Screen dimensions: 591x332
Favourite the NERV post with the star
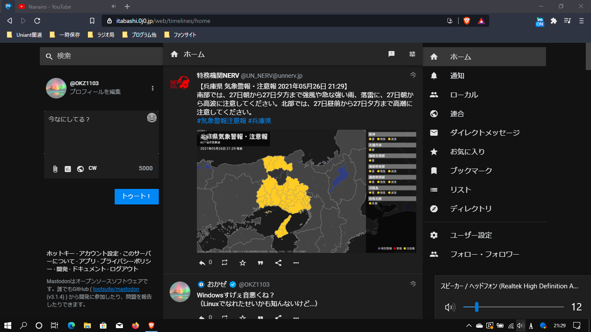click(243, 262)
